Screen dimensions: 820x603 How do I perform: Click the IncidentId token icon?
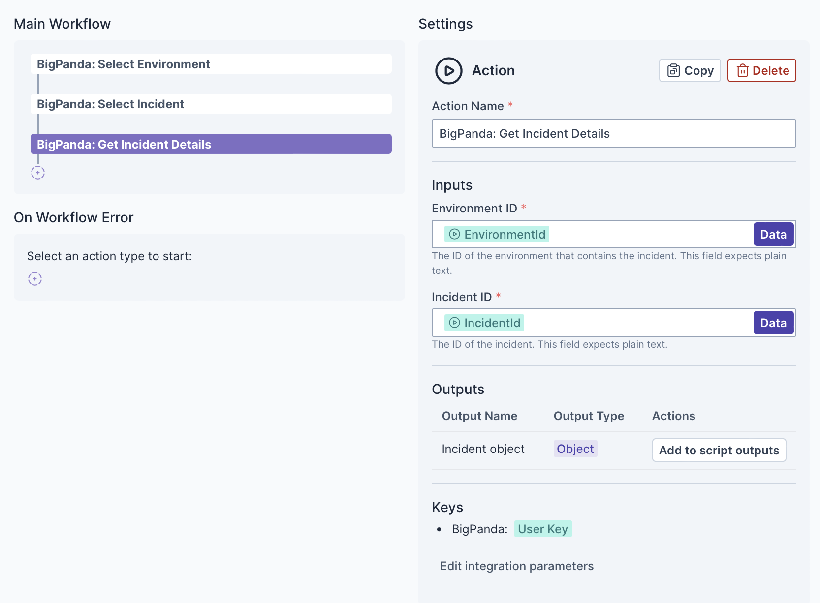tap(455, 323)
